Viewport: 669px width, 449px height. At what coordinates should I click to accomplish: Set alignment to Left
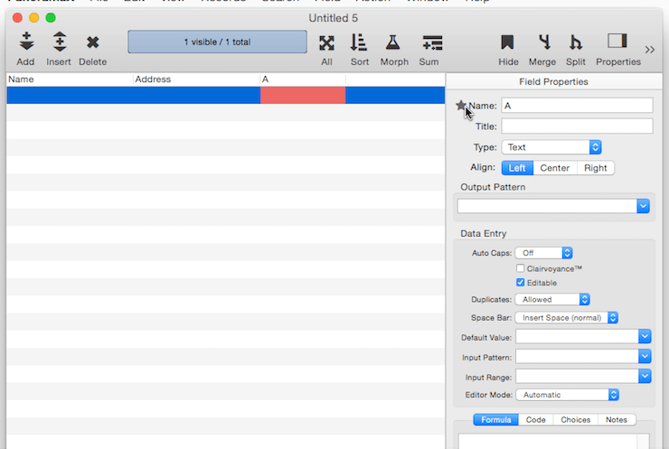click(517, 168)
